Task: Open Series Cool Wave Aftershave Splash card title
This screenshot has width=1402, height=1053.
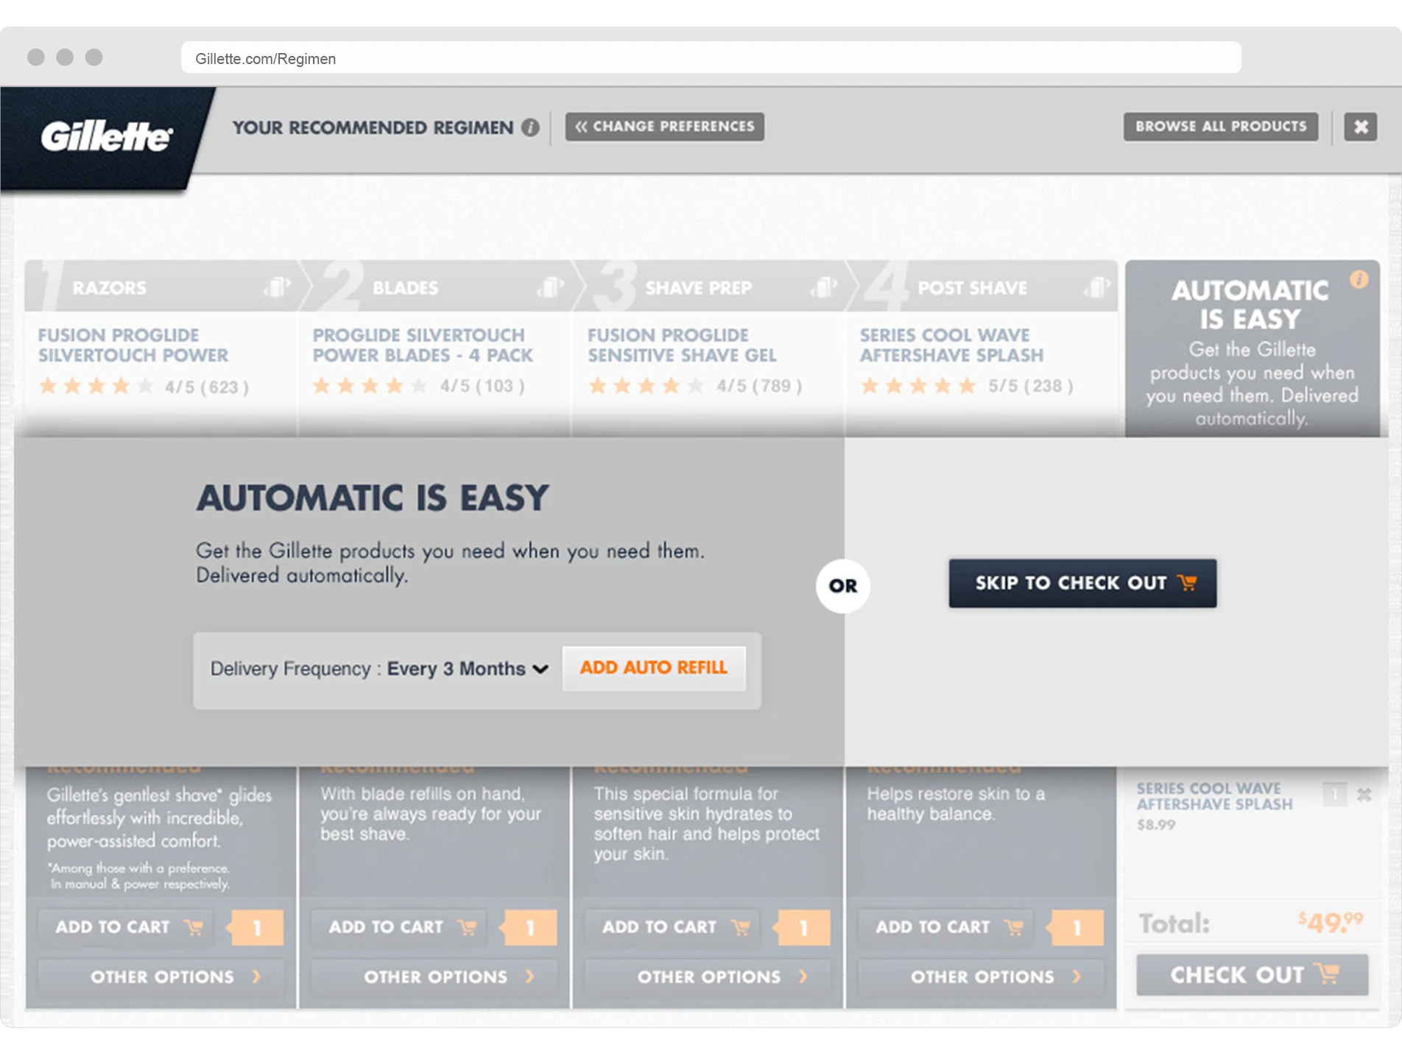Action: pyautogui.click(x=951, y=345)
